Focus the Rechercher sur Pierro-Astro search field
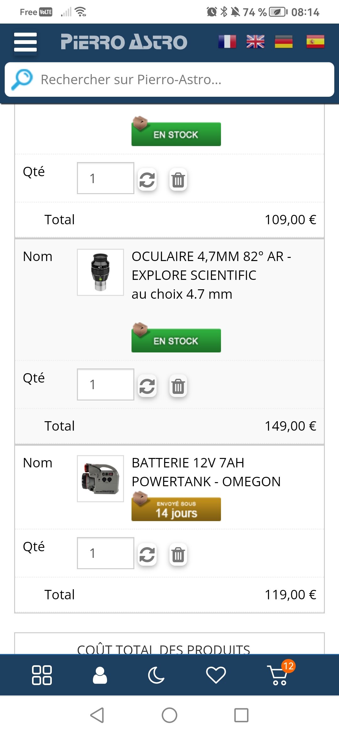 point(182,79)
